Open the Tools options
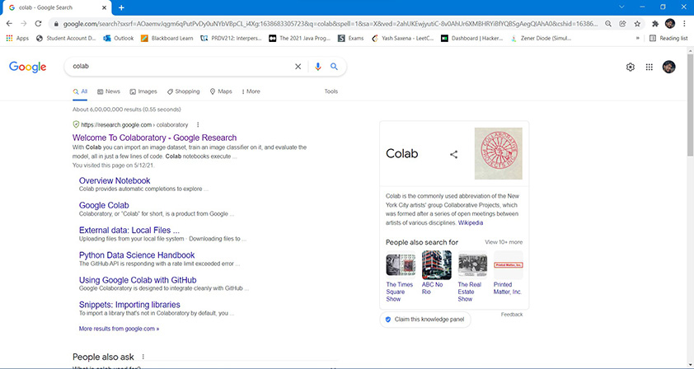 [331, 91]
